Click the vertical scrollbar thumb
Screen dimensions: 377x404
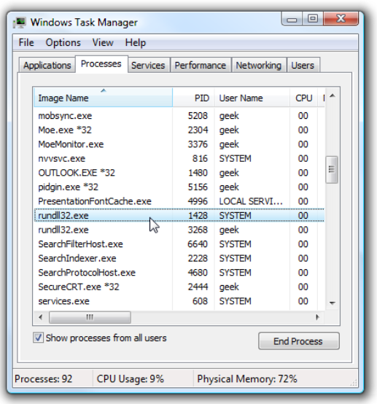[x=332, y=169]
